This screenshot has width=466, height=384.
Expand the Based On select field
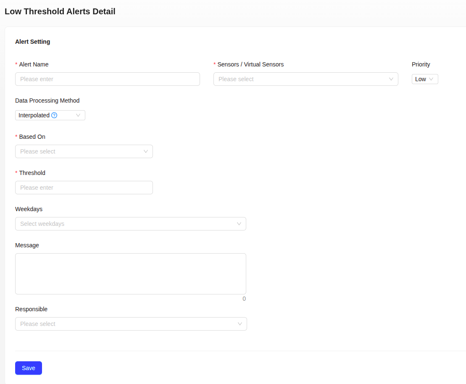(84, 151)
